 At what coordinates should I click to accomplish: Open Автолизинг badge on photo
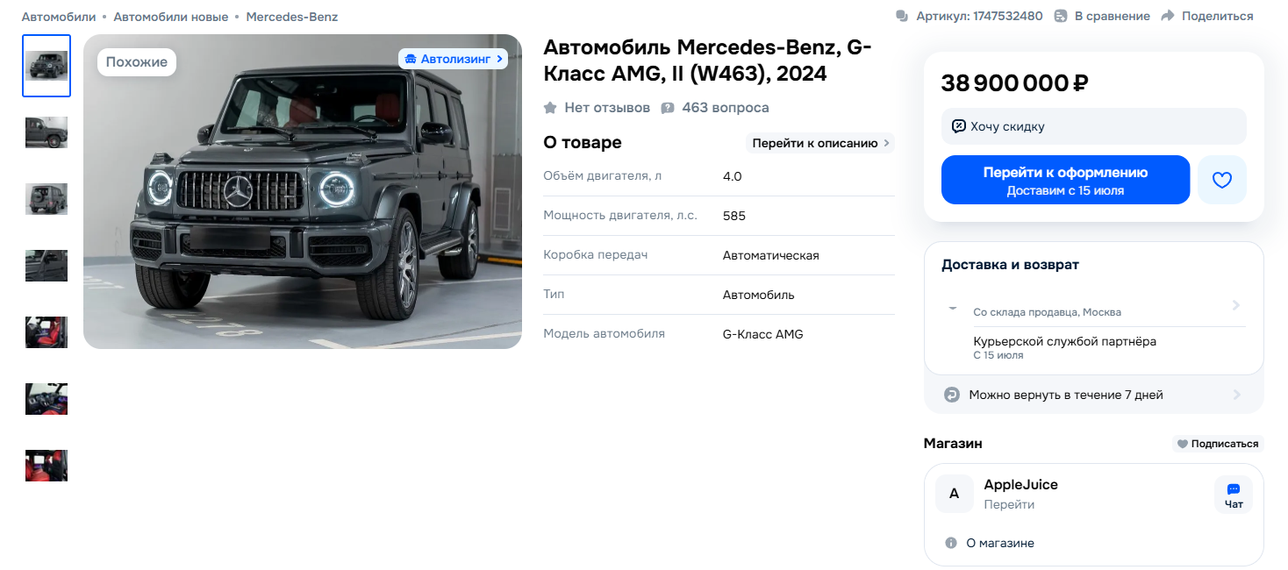(x=453, y=59)
